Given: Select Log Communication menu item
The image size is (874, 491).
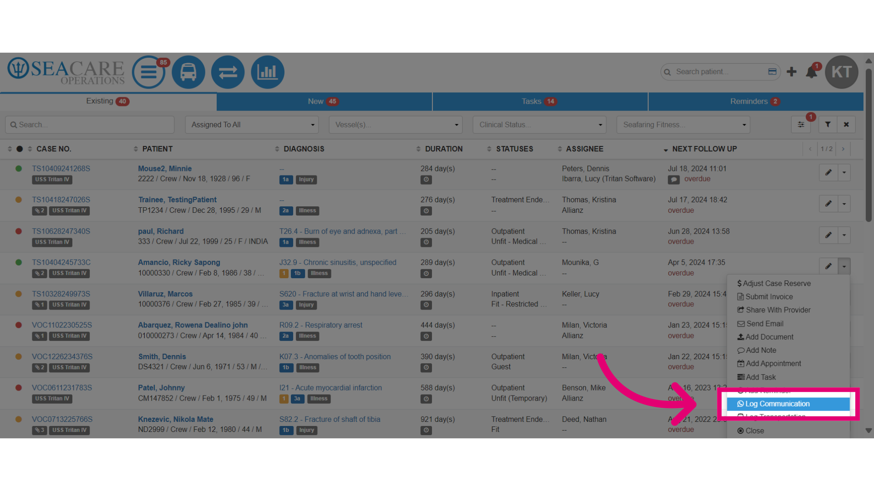Looking at the screenshot, I should pos(788,404).
